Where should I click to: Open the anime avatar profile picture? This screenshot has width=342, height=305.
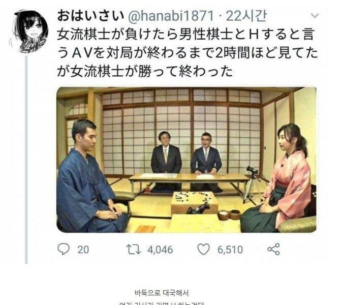coord(29,30)
